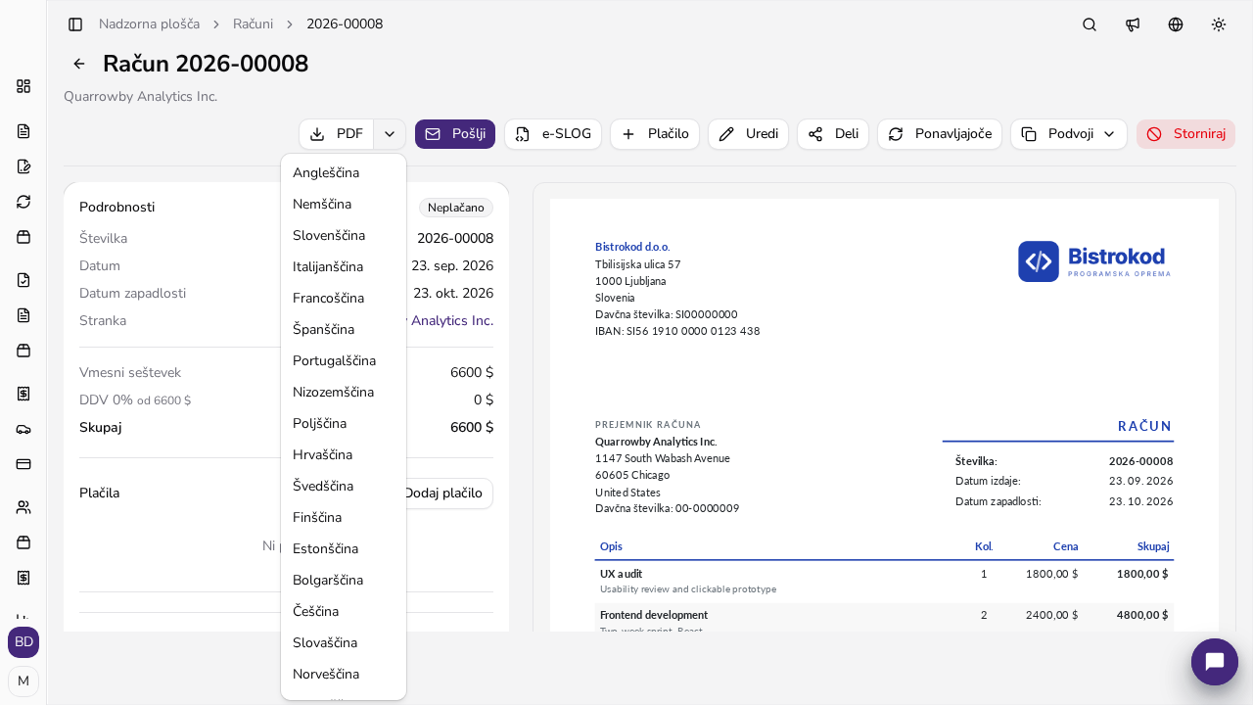The image size is (1253, 705).
Task: Open the M avatar in sidebar
Action: [x=23, y=681]
